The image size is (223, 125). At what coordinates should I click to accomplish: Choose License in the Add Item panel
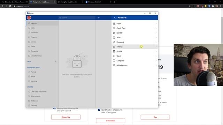click(134, 51)
